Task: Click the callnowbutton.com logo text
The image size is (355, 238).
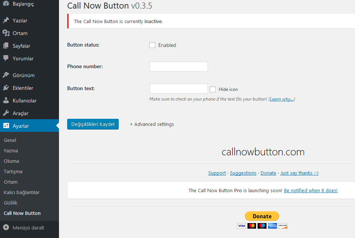Action: click(263, 152)
